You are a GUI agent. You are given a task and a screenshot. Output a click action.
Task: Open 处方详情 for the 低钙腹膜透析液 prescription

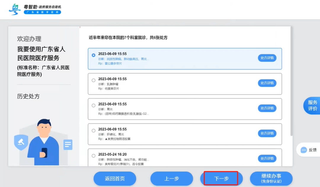point(267,108)
